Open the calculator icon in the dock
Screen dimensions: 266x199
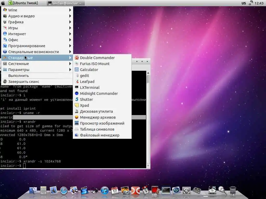pos(43,190)
